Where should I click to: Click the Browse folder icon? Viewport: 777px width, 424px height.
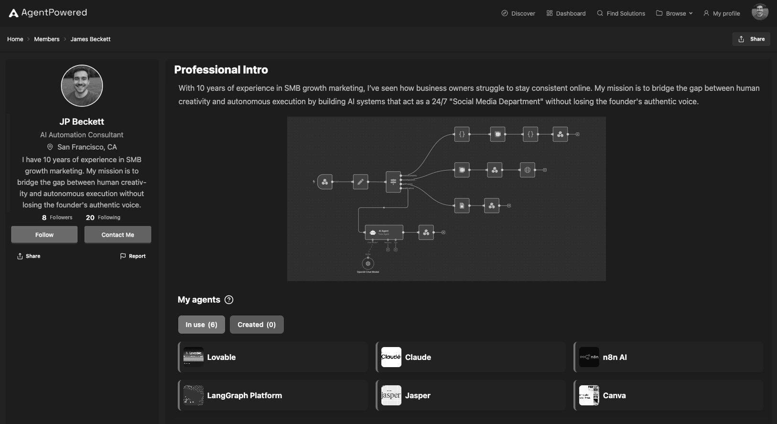(x=659, y=13)
